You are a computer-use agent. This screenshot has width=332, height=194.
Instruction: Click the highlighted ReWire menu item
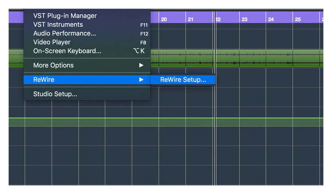[x=87, y=80]
